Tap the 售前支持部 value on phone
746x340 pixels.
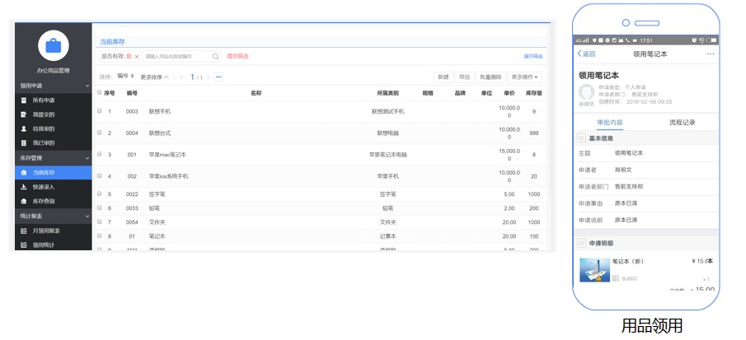[x=629, y=187]
